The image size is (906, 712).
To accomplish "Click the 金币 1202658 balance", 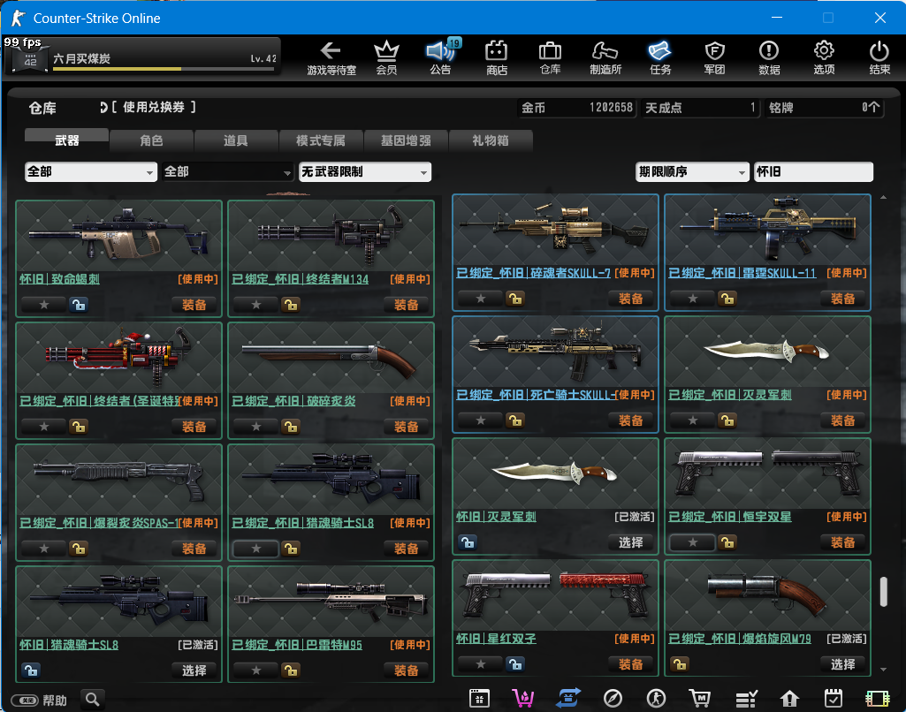I will (576, 108).
